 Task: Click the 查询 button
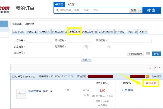pyautogui.click(x=156, y=54)
